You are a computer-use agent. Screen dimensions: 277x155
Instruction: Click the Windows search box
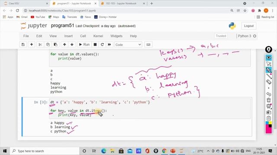pos(45,151)
